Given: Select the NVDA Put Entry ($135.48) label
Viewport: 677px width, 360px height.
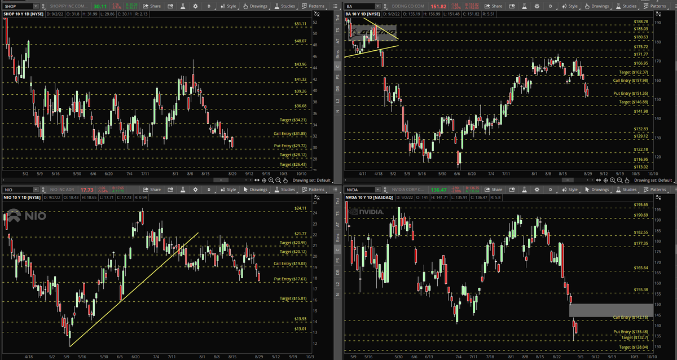Looking at the screenshot, I should pyautogui.click(x=630, y=331).
